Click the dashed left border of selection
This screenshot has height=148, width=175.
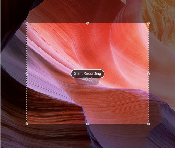[x=27, y=49]
